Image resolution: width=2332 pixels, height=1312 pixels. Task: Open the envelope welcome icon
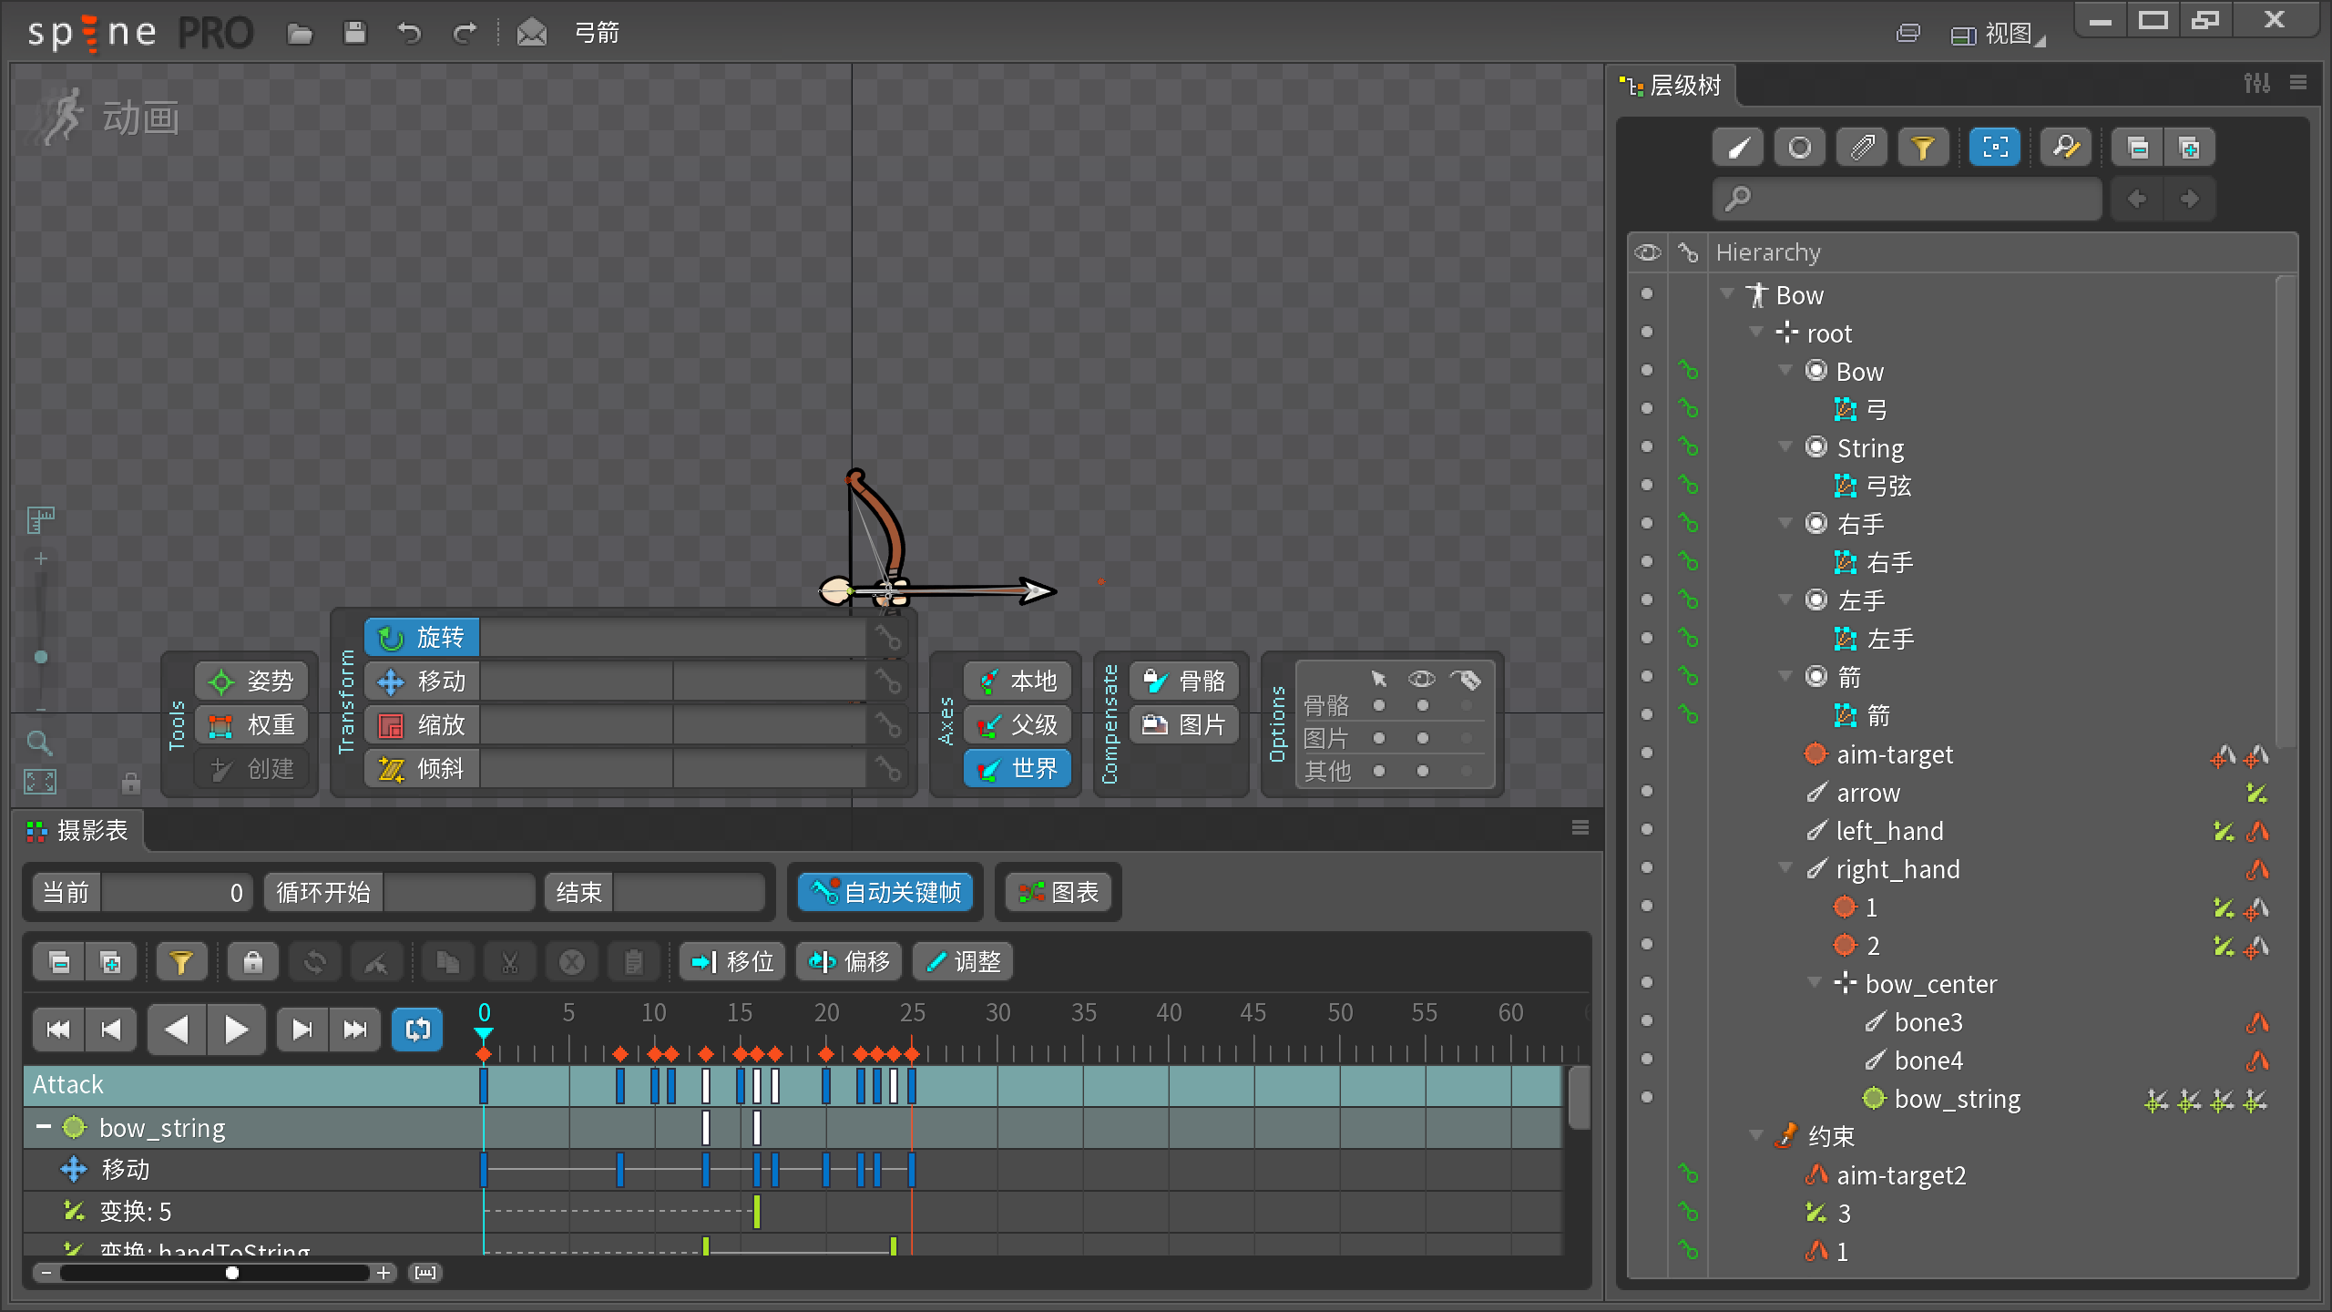tap(532, 34)
